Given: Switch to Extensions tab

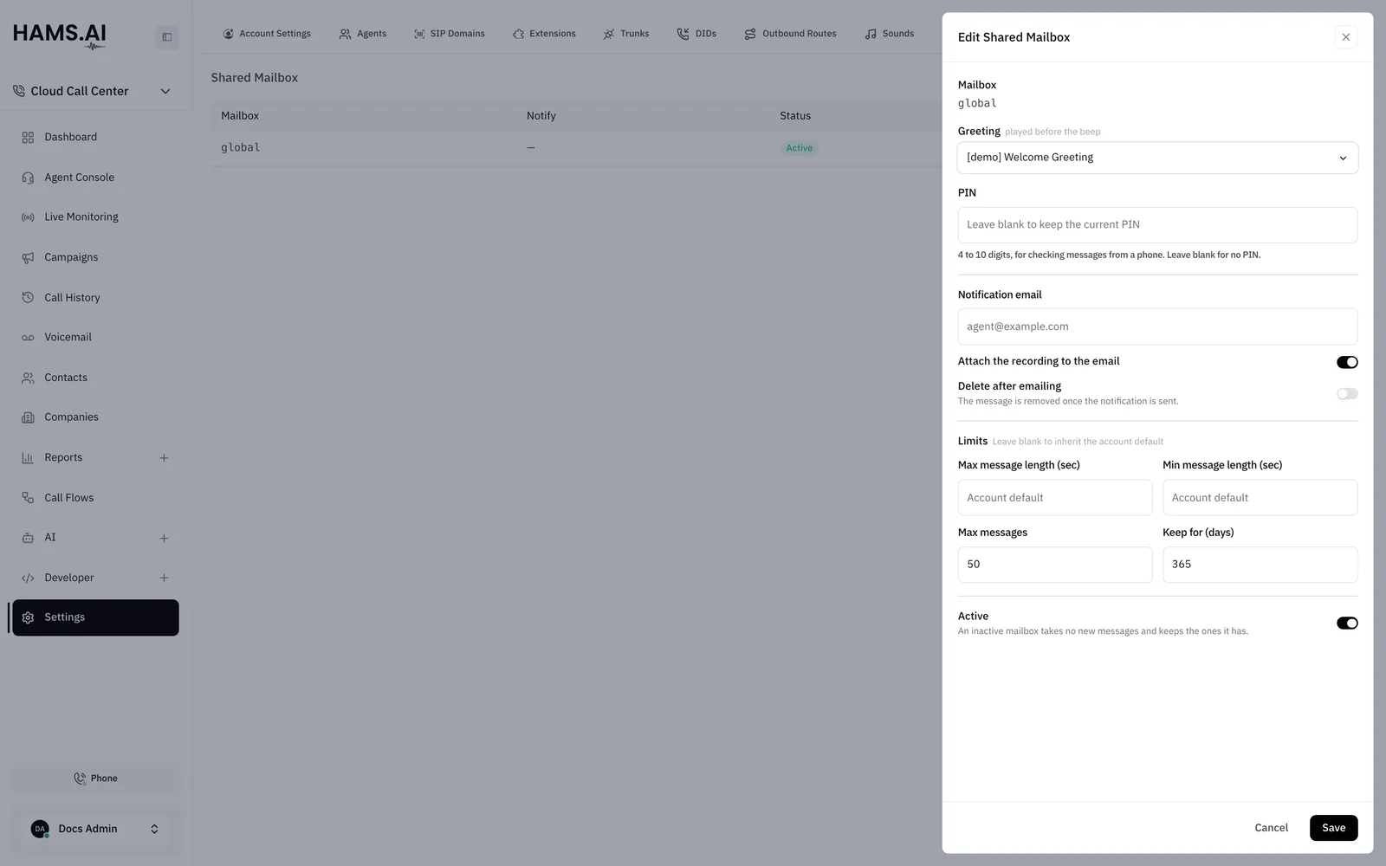Looking at the screenshot, I should point(544,34).
